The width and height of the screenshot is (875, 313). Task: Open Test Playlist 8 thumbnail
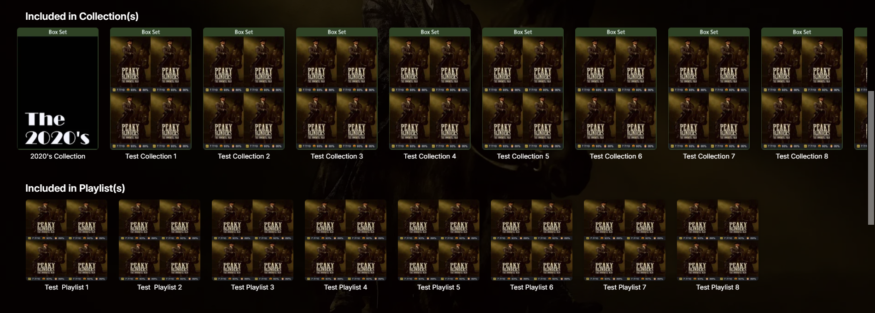(x=717, y=240)
